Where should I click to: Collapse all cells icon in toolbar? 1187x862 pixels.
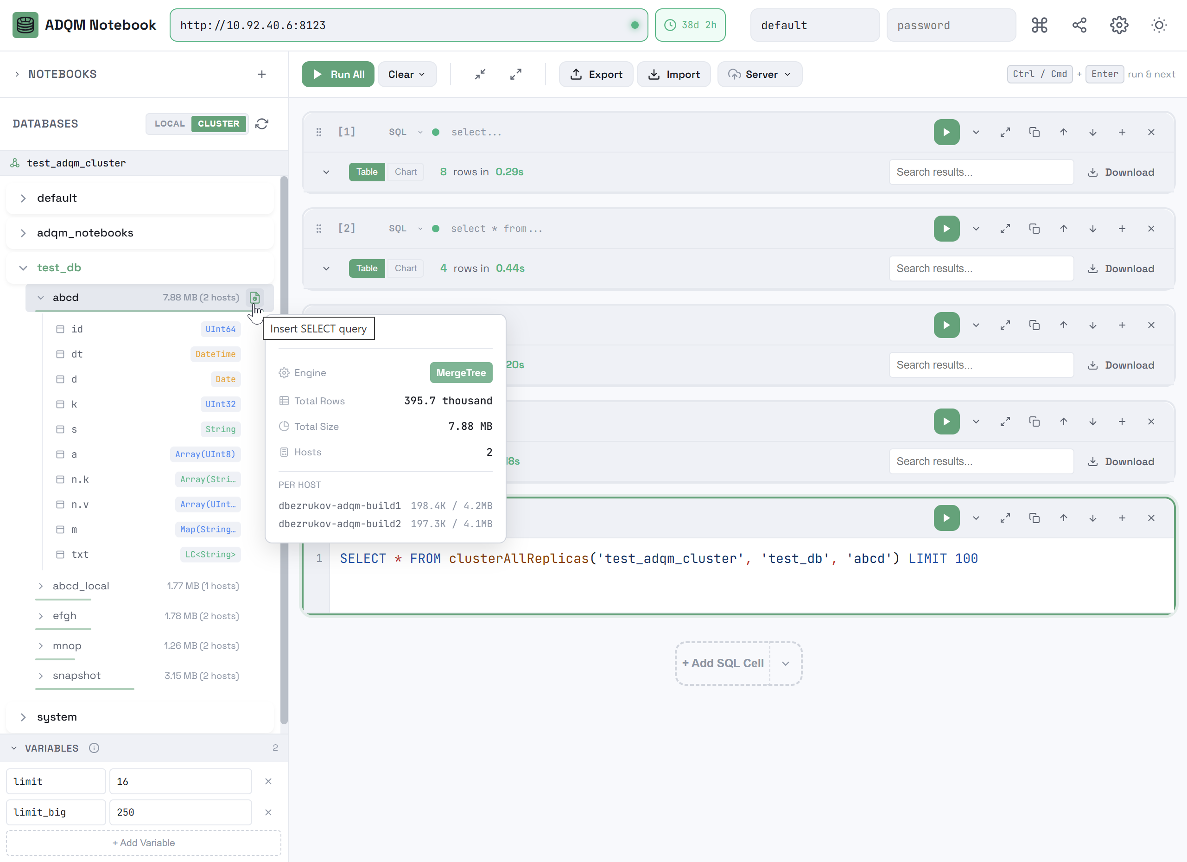tap(480, 74)
